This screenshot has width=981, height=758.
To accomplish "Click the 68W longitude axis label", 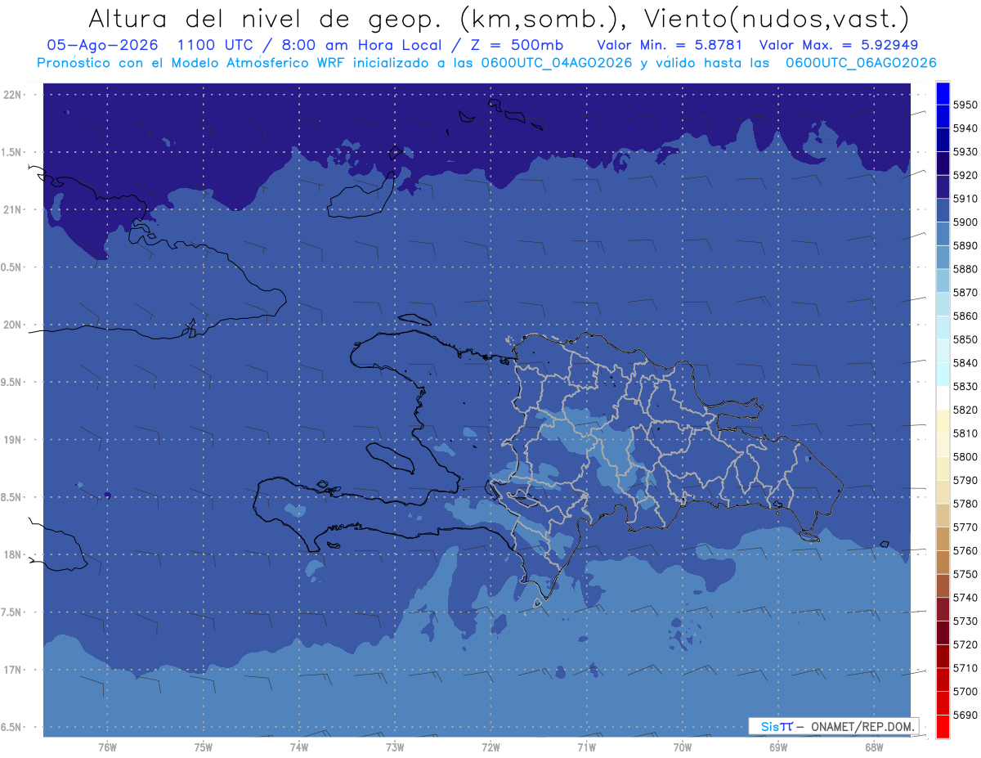I will 874,747.
